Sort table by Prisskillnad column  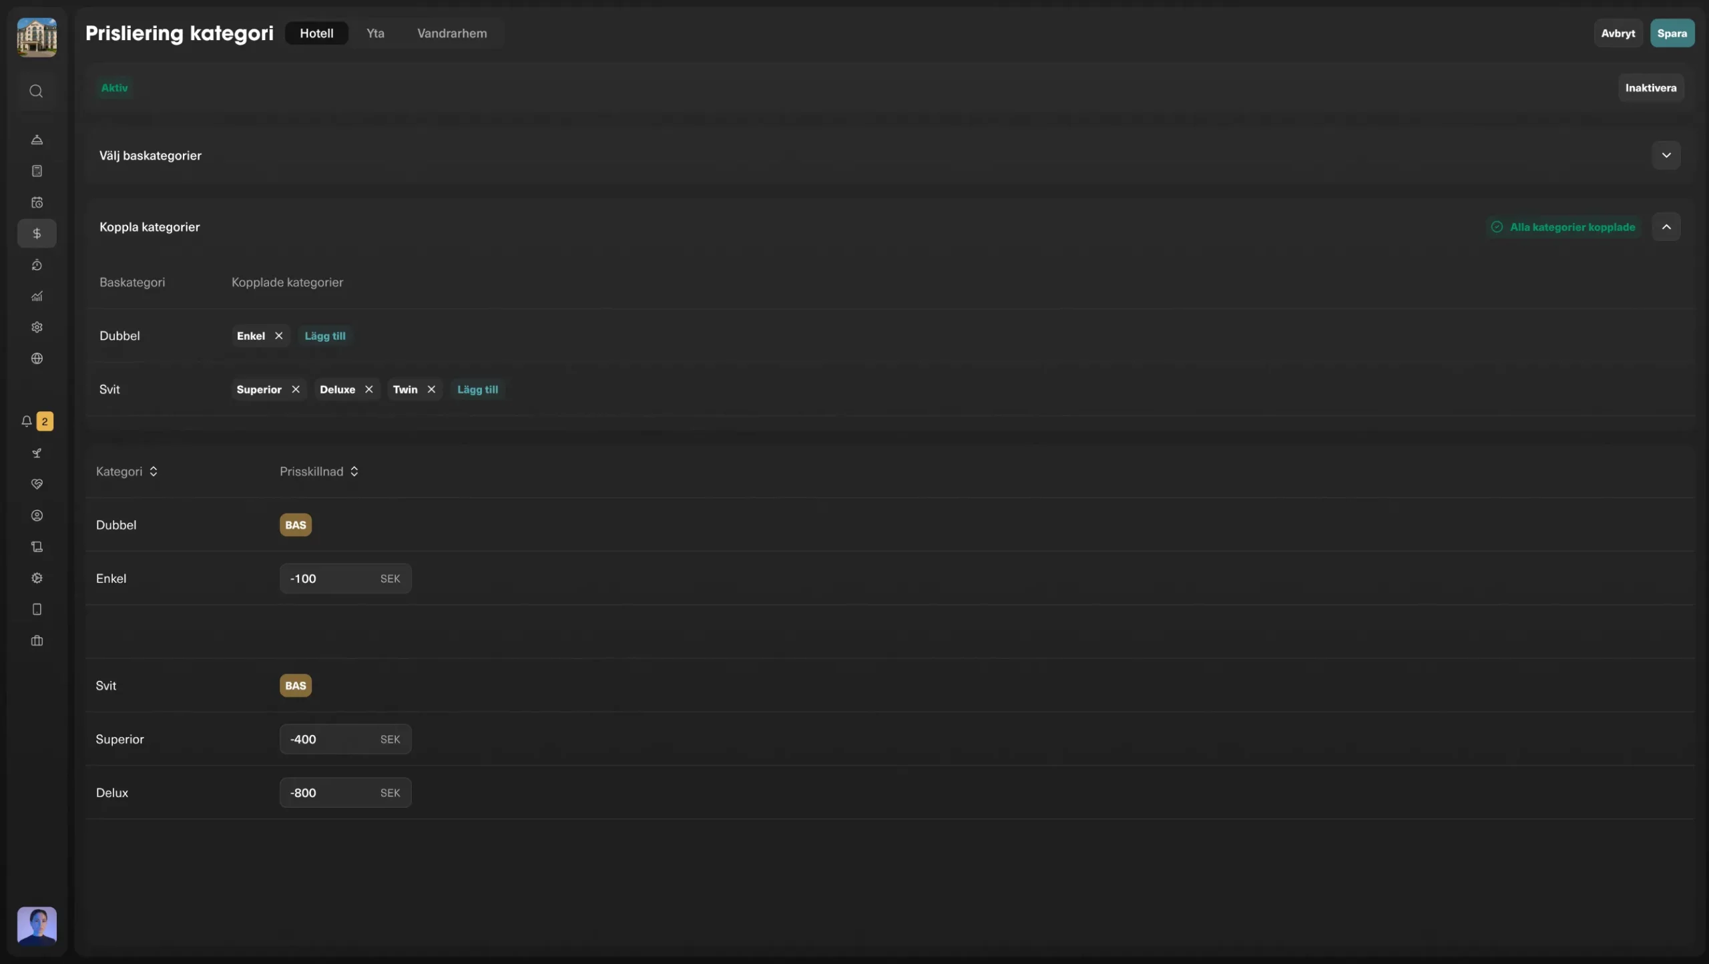click(319, 471)
